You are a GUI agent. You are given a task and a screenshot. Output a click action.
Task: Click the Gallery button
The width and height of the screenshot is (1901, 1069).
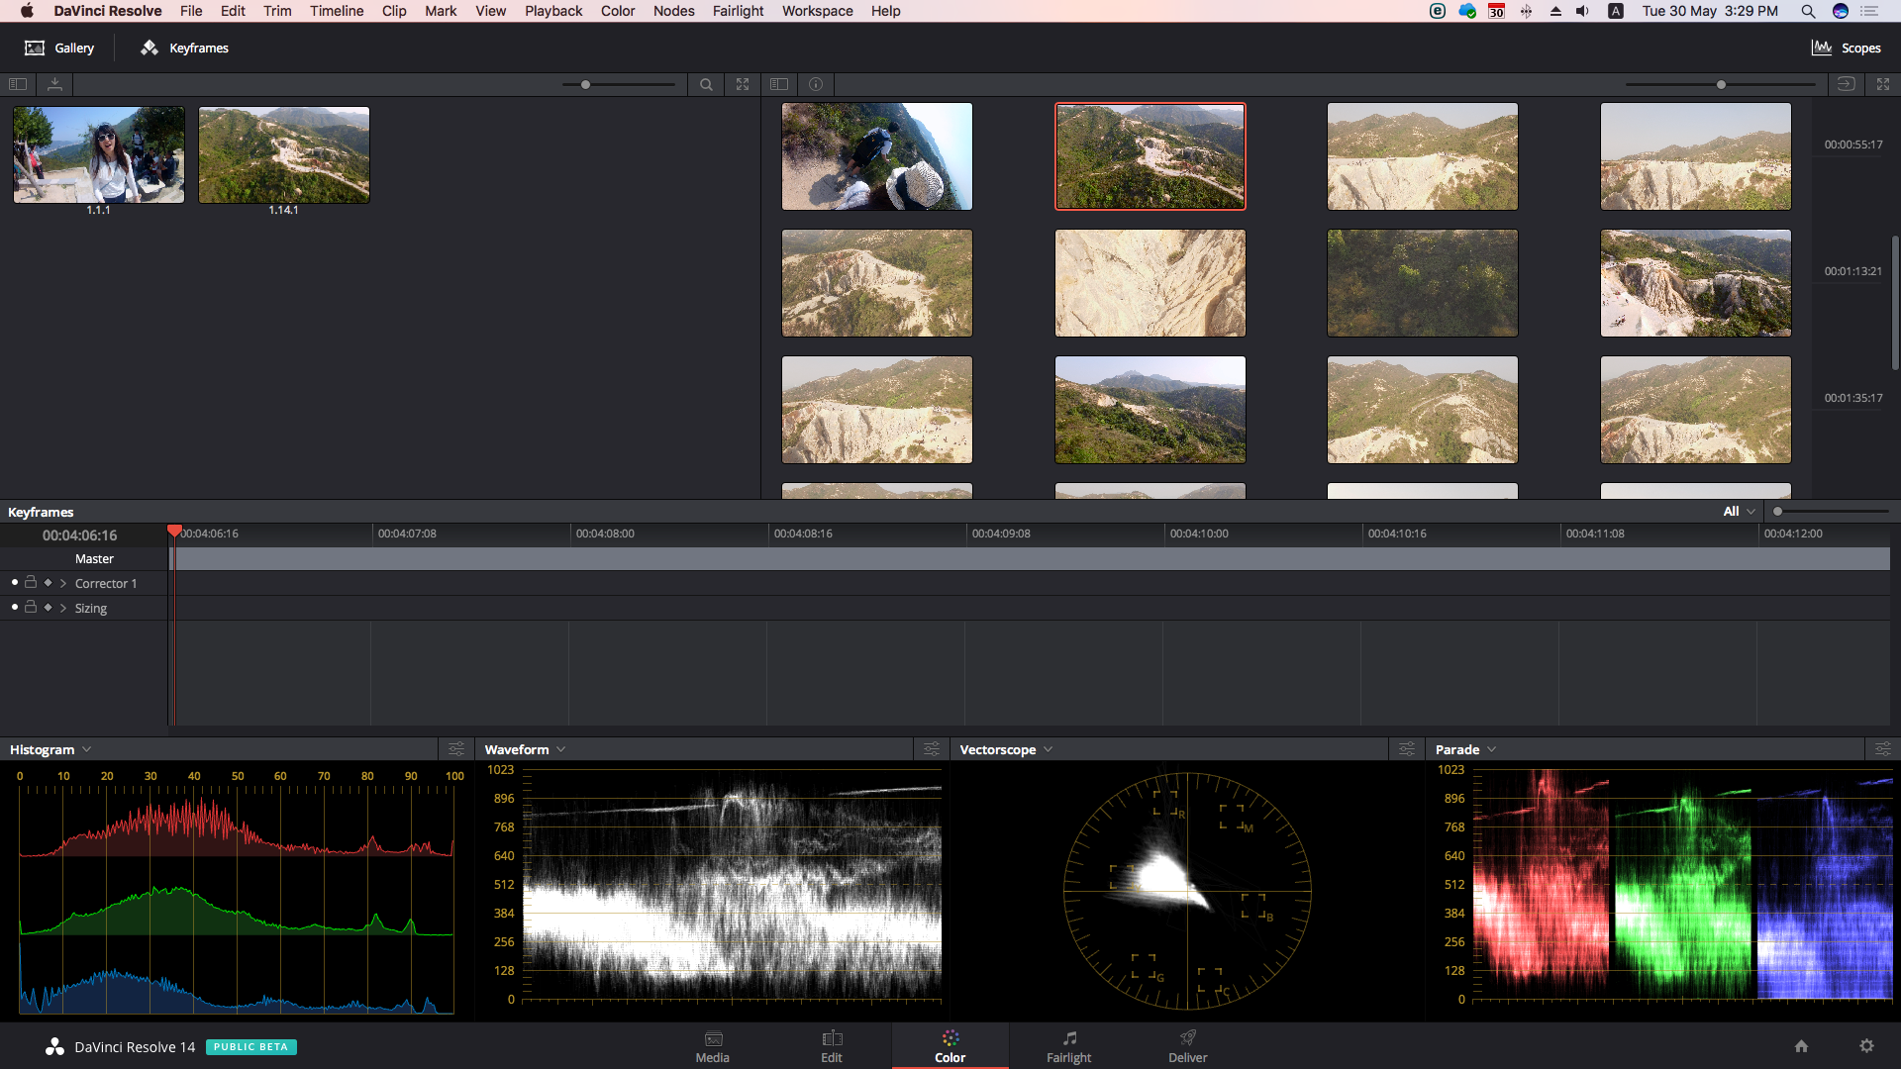click(59, 48)
